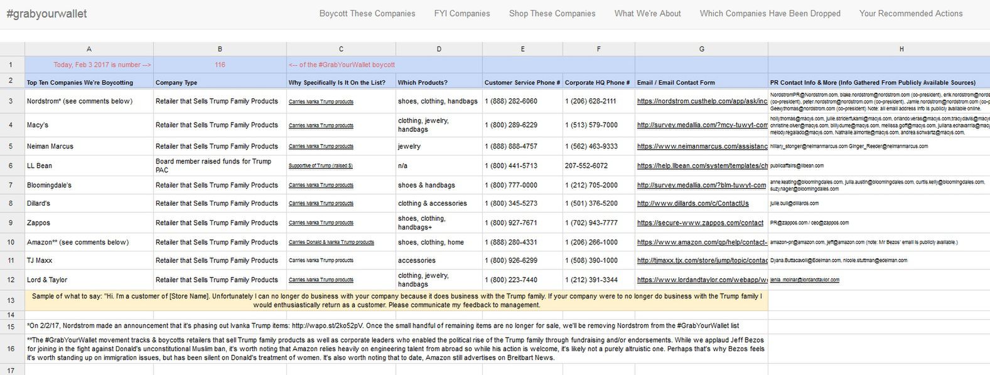Image resolution: width=990 pixels, height=375 pixels.
Task: Click the Macy's company name cell
Action: tap(89, 125)
